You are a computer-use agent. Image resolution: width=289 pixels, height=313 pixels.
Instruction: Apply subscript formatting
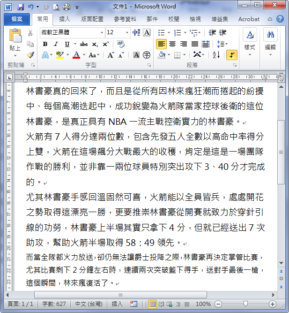tap(95, 44)
